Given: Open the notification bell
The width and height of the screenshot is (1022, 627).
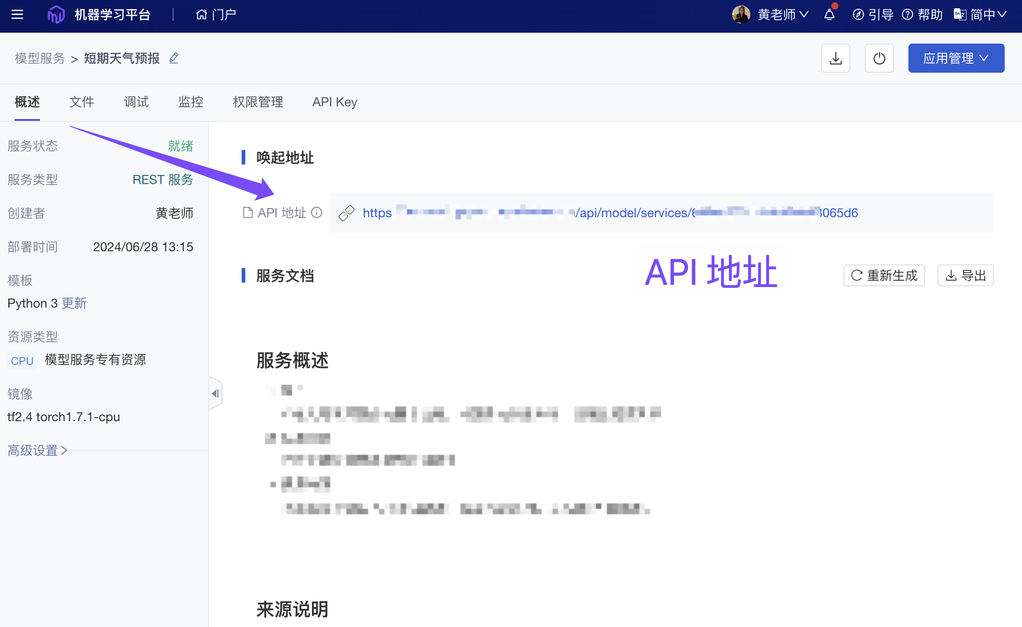Looking at the screenshot, I should point(829,15).
